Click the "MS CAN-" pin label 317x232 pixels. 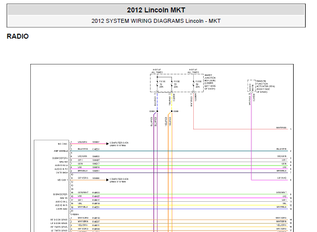(x=63, y=144)
